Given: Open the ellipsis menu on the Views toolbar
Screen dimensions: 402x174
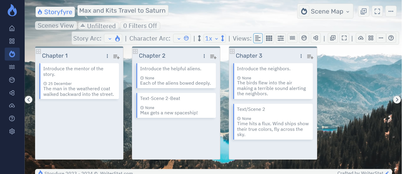Looking at the screenshot, I should (381, 38).
